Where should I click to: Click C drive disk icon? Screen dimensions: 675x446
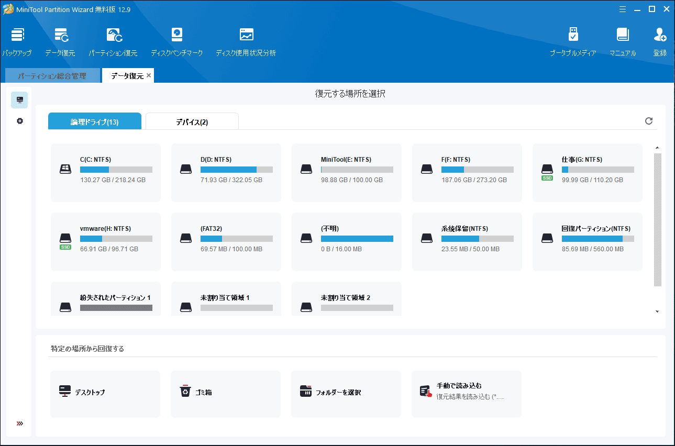coord(65,169)
